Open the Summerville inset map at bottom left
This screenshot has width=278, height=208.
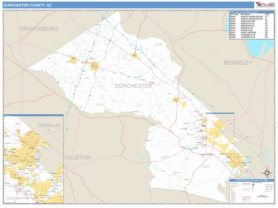pyautogui.click(x=33, y=159)
